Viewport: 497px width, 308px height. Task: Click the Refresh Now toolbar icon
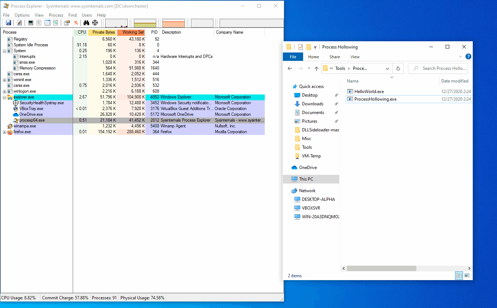(19, 23)
